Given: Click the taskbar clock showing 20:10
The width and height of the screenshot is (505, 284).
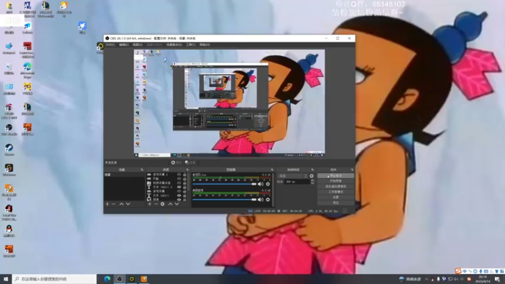Looking at the screenshot, I should [483, 279].
